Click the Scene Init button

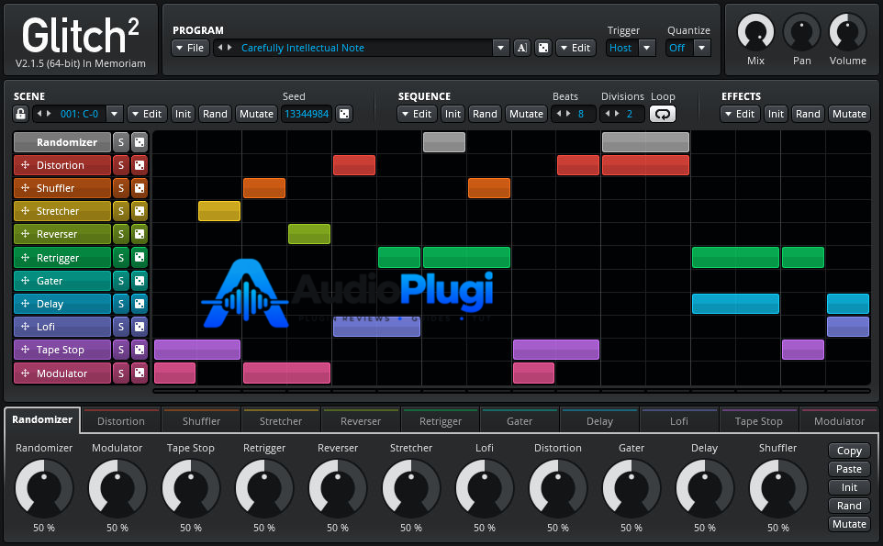point(183,114)
